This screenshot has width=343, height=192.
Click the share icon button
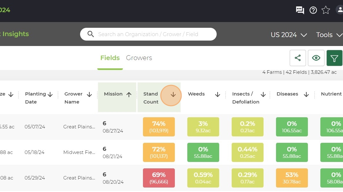coord(298,58)
